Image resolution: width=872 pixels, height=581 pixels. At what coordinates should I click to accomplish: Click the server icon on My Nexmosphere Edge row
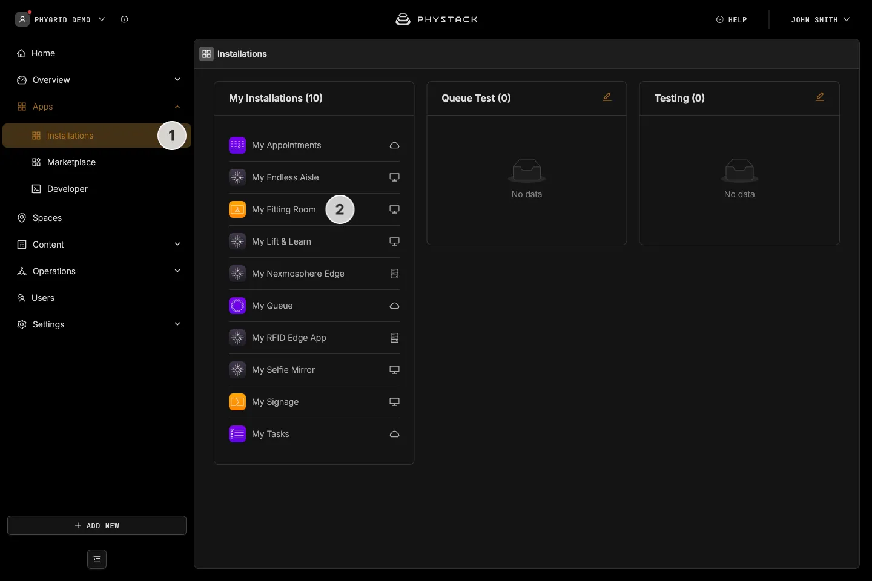pos(394,274)
